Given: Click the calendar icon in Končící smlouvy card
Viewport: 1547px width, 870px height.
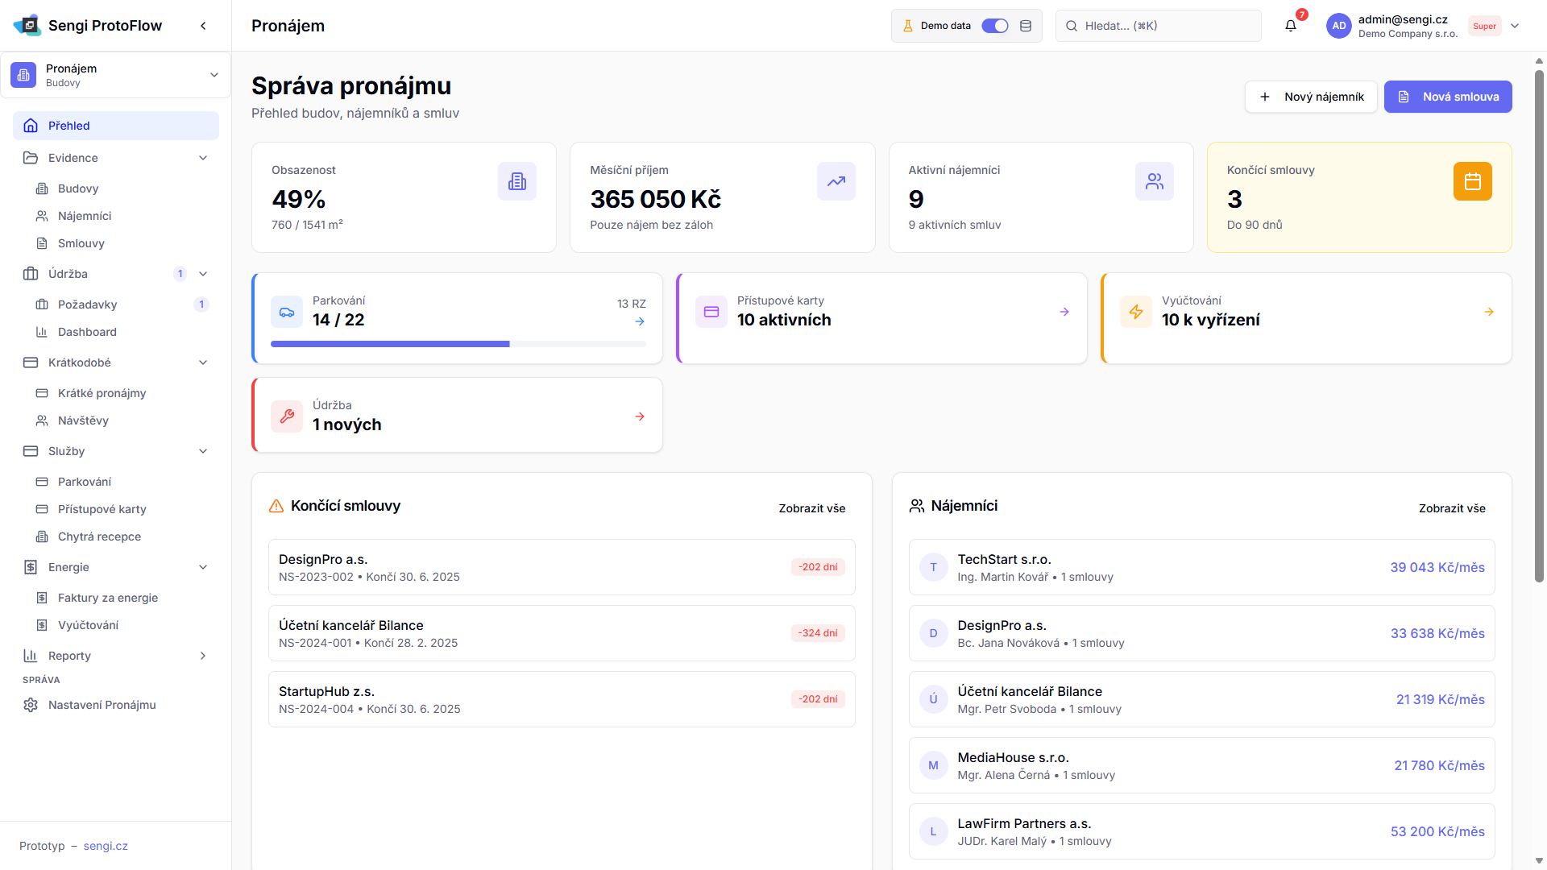Looking at the screenshot, I should (x=1472, y=181).
